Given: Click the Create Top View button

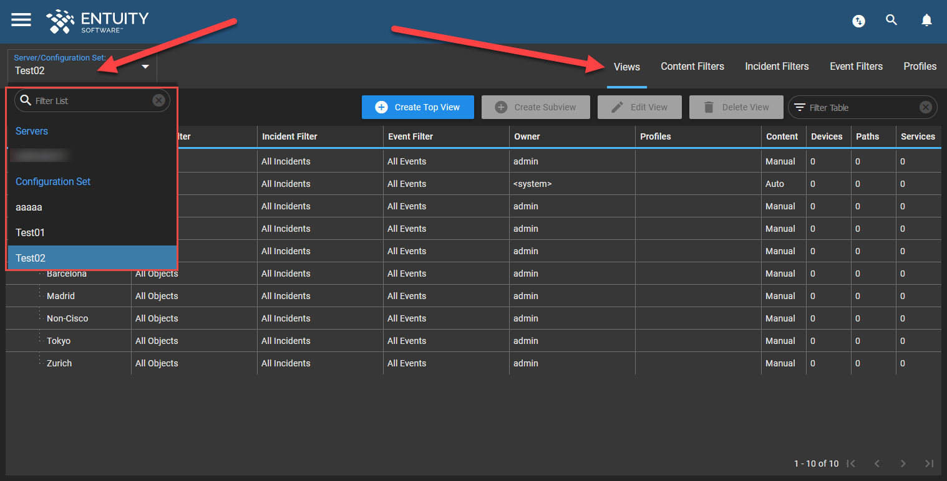Looking at the screenshot, I should coord(418,107).
